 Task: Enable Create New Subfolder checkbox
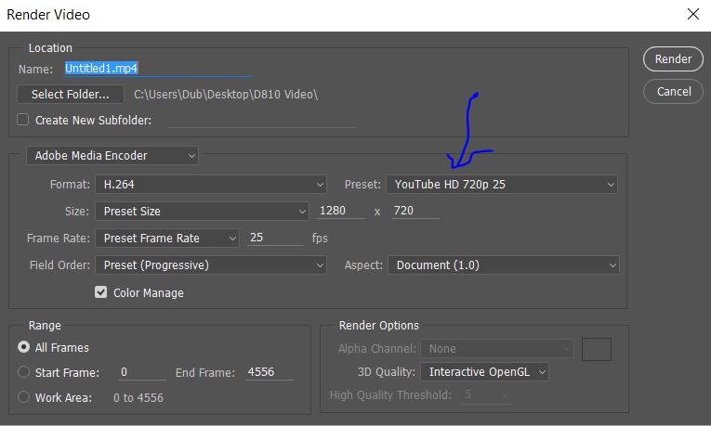click(x=22, y=120)
